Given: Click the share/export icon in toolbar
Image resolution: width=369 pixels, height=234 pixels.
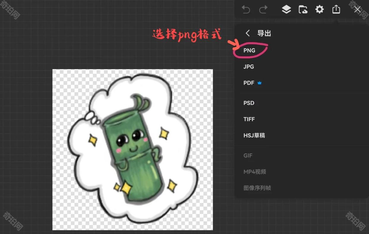Looking at the screenshot, I should [x=336, y=10].
